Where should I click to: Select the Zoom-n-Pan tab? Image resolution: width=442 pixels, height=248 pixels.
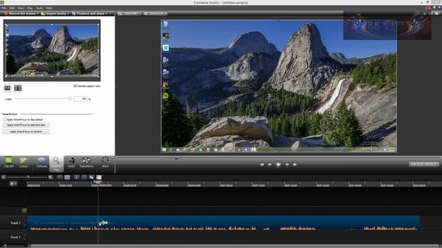57,164
